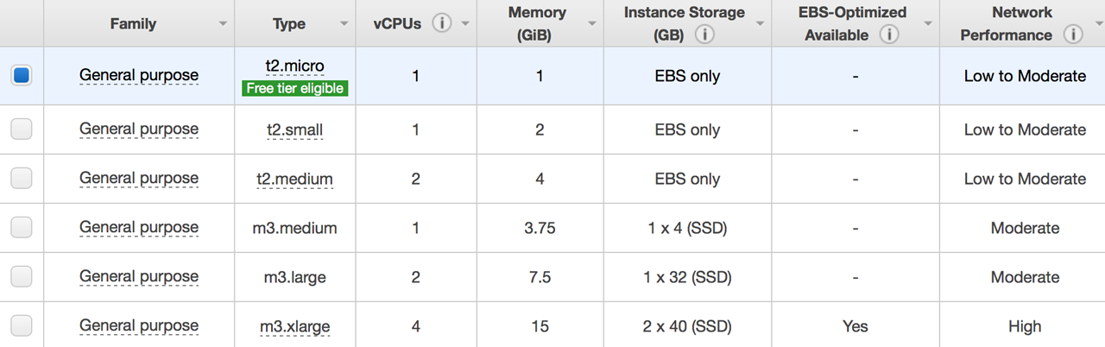Click the m3.medium type link
Image resolution: width=1105 pixels, height=347 pixels.
(x=294, y=228)
